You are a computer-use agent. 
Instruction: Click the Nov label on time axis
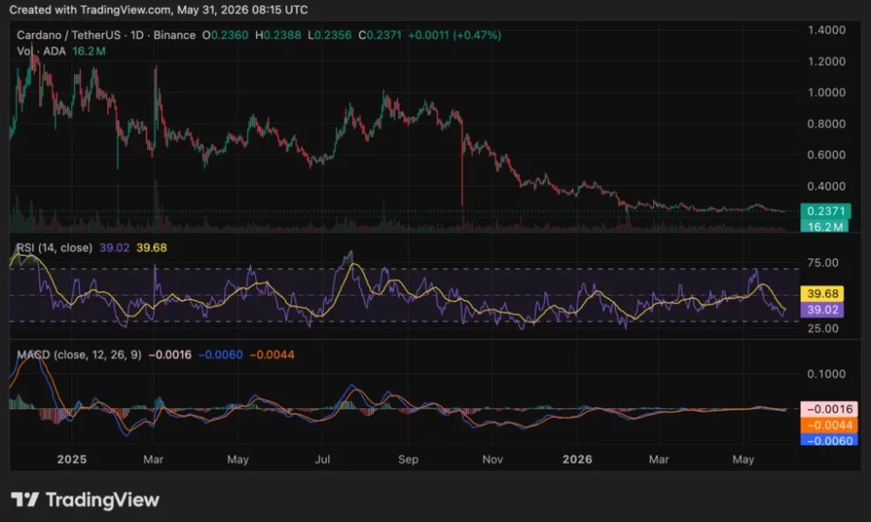(x=492, y=459)
